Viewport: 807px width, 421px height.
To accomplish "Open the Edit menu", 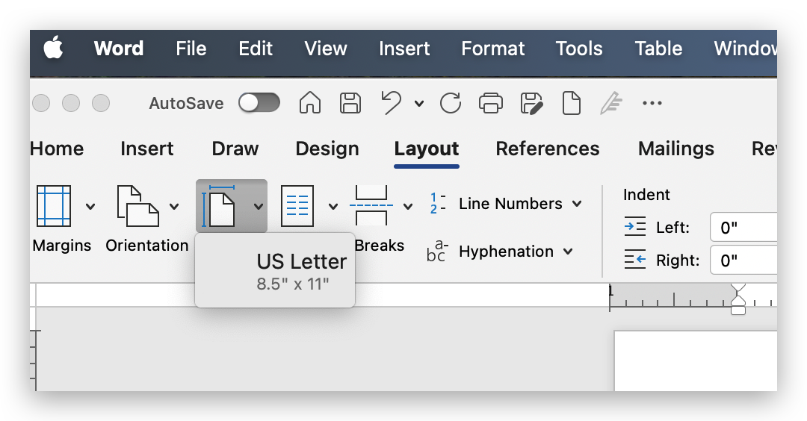I will click(256, 49).
